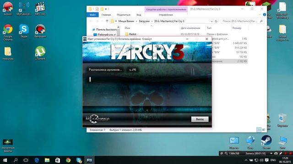This screenshot has height=164, width=293.
Task: Open Quick Access toolbar customize dropdown
Action: [106, 9]
